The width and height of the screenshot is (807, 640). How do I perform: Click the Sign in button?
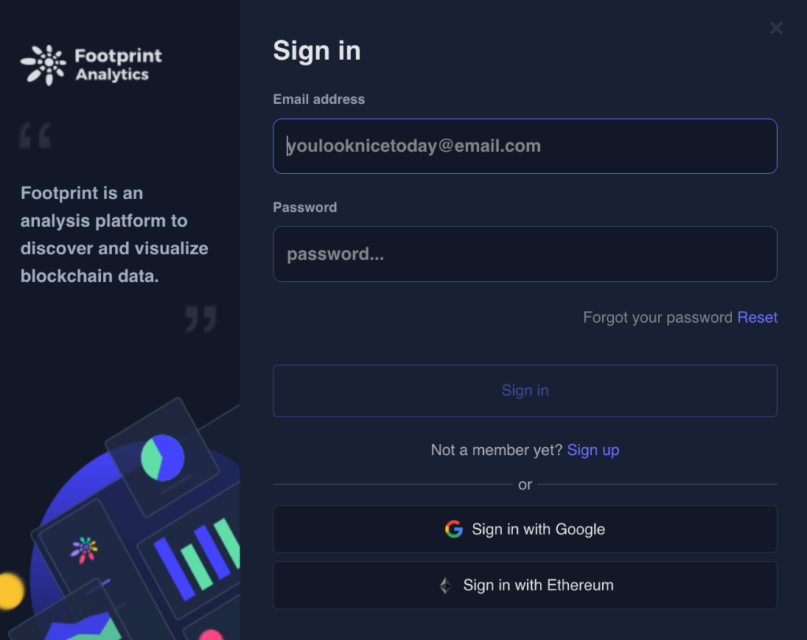[x=525, y=390]
